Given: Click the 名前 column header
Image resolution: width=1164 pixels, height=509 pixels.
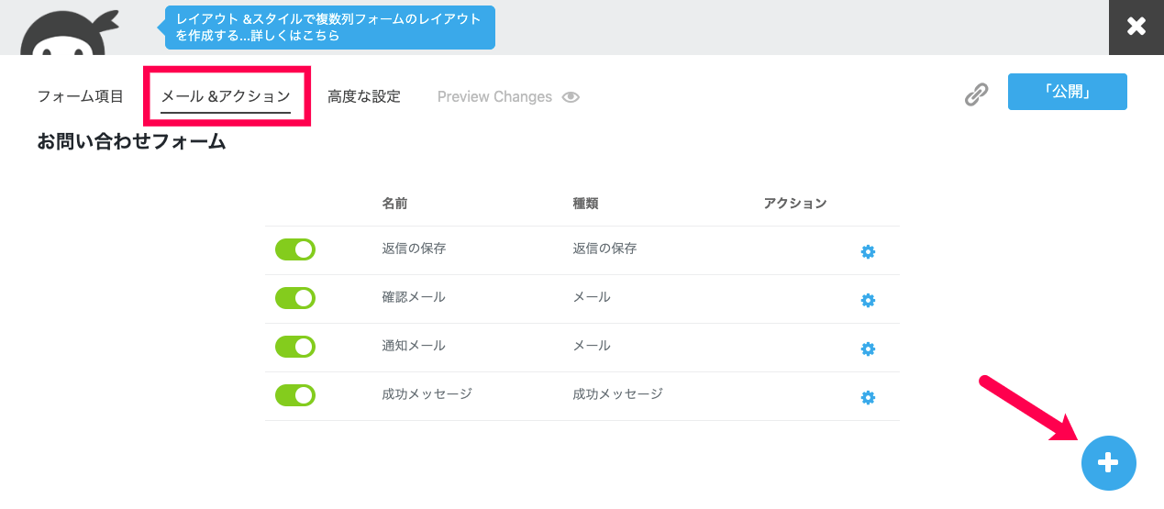Looking at the screenshot, I should coord(395,203).
